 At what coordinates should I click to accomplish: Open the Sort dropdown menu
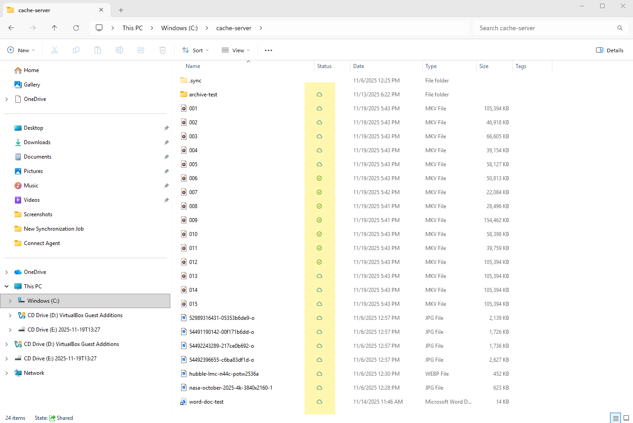pos(196,50)
